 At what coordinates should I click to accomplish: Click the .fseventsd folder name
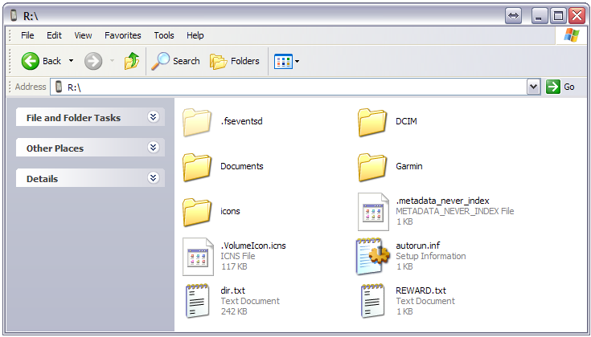241,121
